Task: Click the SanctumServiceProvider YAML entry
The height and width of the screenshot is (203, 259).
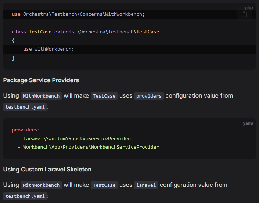Action: click(x=77, y=138)
